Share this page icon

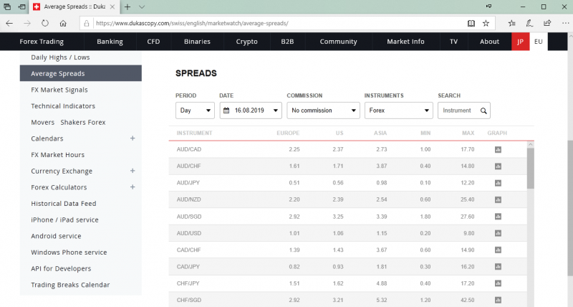coord(547,24)
